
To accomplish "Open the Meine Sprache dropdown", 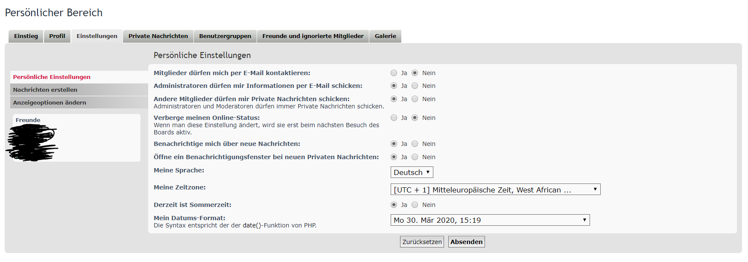I will point(412,172).
